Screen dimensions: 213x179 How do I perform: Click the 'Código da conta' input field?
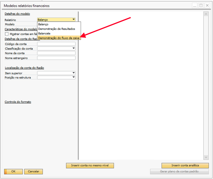(x=56, y=44)
